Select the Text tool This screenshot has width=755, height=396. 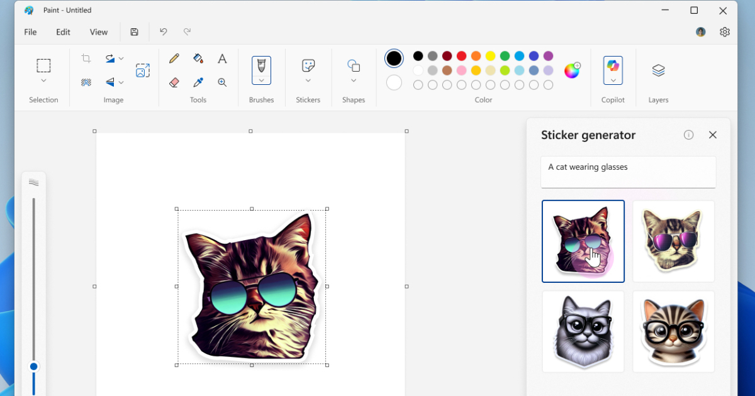click(222, 58)
